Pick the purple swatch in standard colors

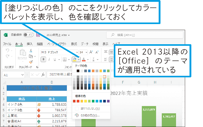point(108,101)
